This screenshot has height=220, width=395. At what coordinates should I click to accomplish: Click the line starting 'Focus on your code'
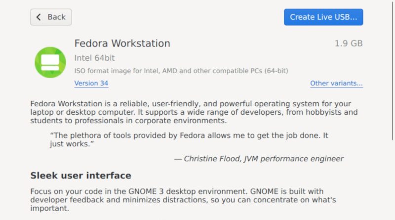click(177, 191)
